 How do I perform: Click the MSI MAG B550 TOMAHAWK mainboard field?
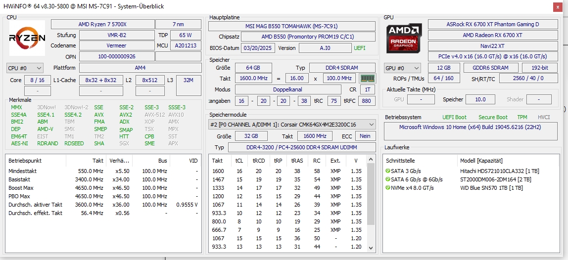tap(291, 26)
